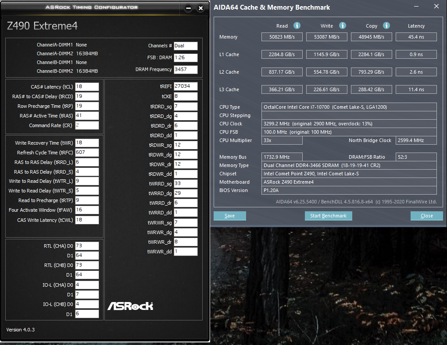
Task: Click the Memory Read result 50823 MB/s
Action: [x=282, y=37]
